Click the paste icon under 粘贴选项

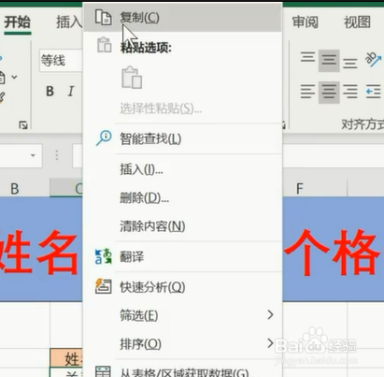pos(132,78)
